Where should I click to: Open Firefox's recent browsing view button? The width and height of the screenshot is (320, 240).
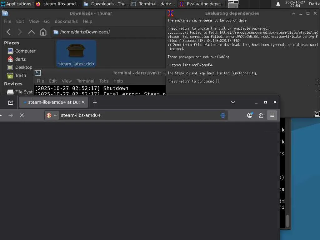(x=11, y=102)
